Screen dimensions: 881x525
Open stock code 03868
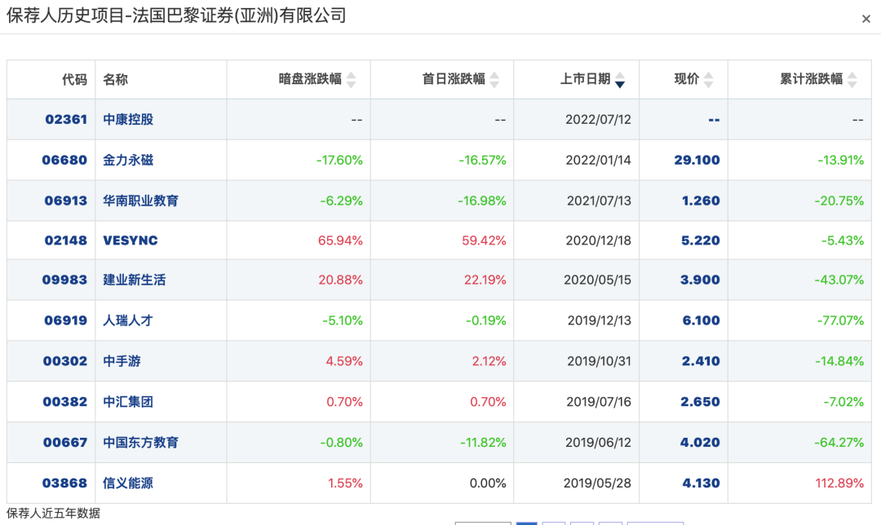[x=64, y=483]
